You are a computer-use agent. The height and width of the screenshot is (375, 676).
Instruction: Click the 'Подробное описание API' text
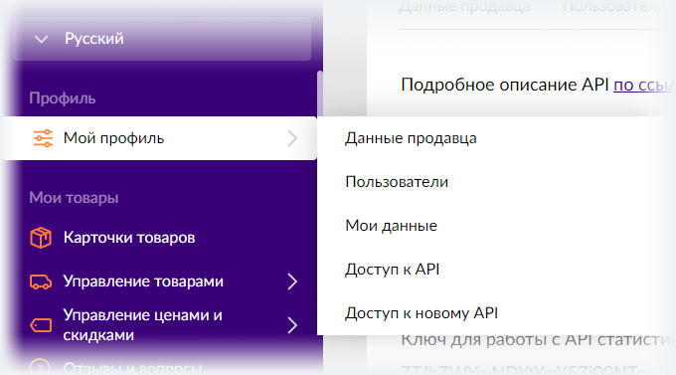[504, 85]
